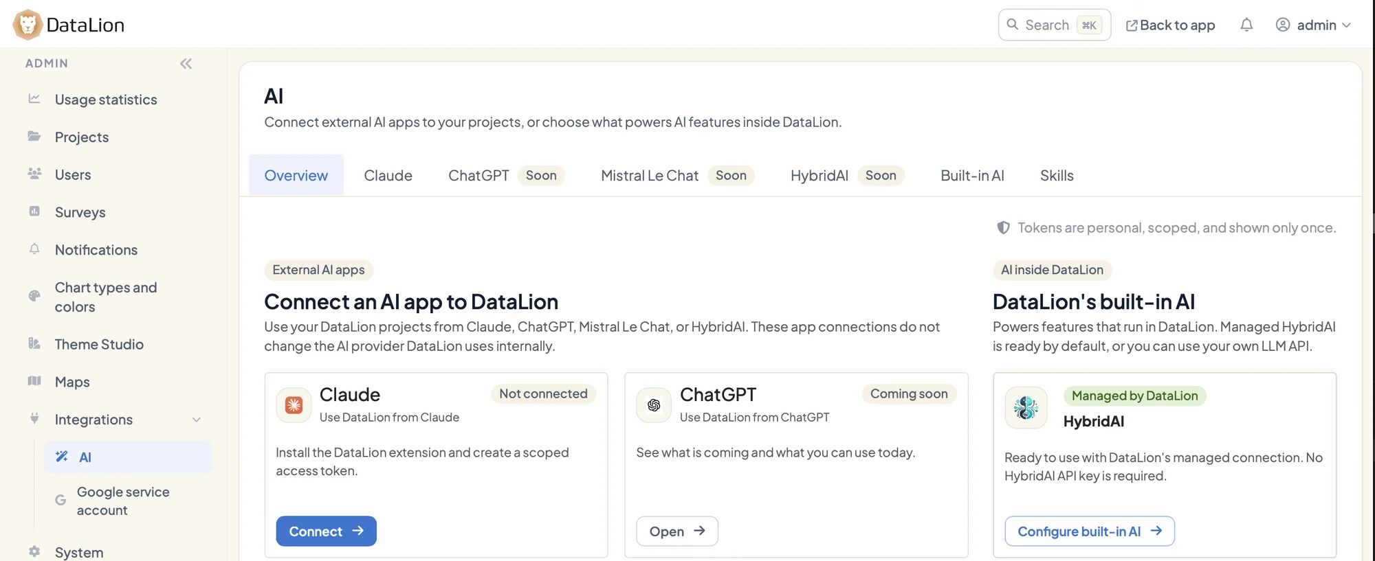This screenshot has width=1375, height=561.
Task: Go to the Skills tab
Action: point(1057,175)
